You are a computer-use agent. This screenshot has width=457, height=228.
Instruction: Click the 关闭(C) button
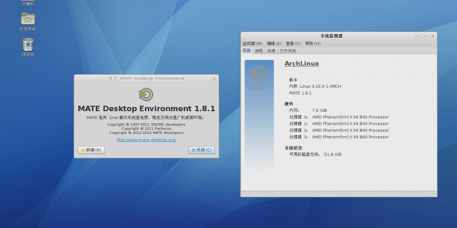click(x=202, y=150)
